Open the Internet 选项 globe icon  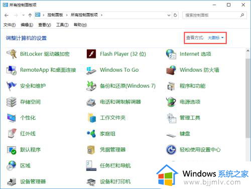[x=171, y=54]
